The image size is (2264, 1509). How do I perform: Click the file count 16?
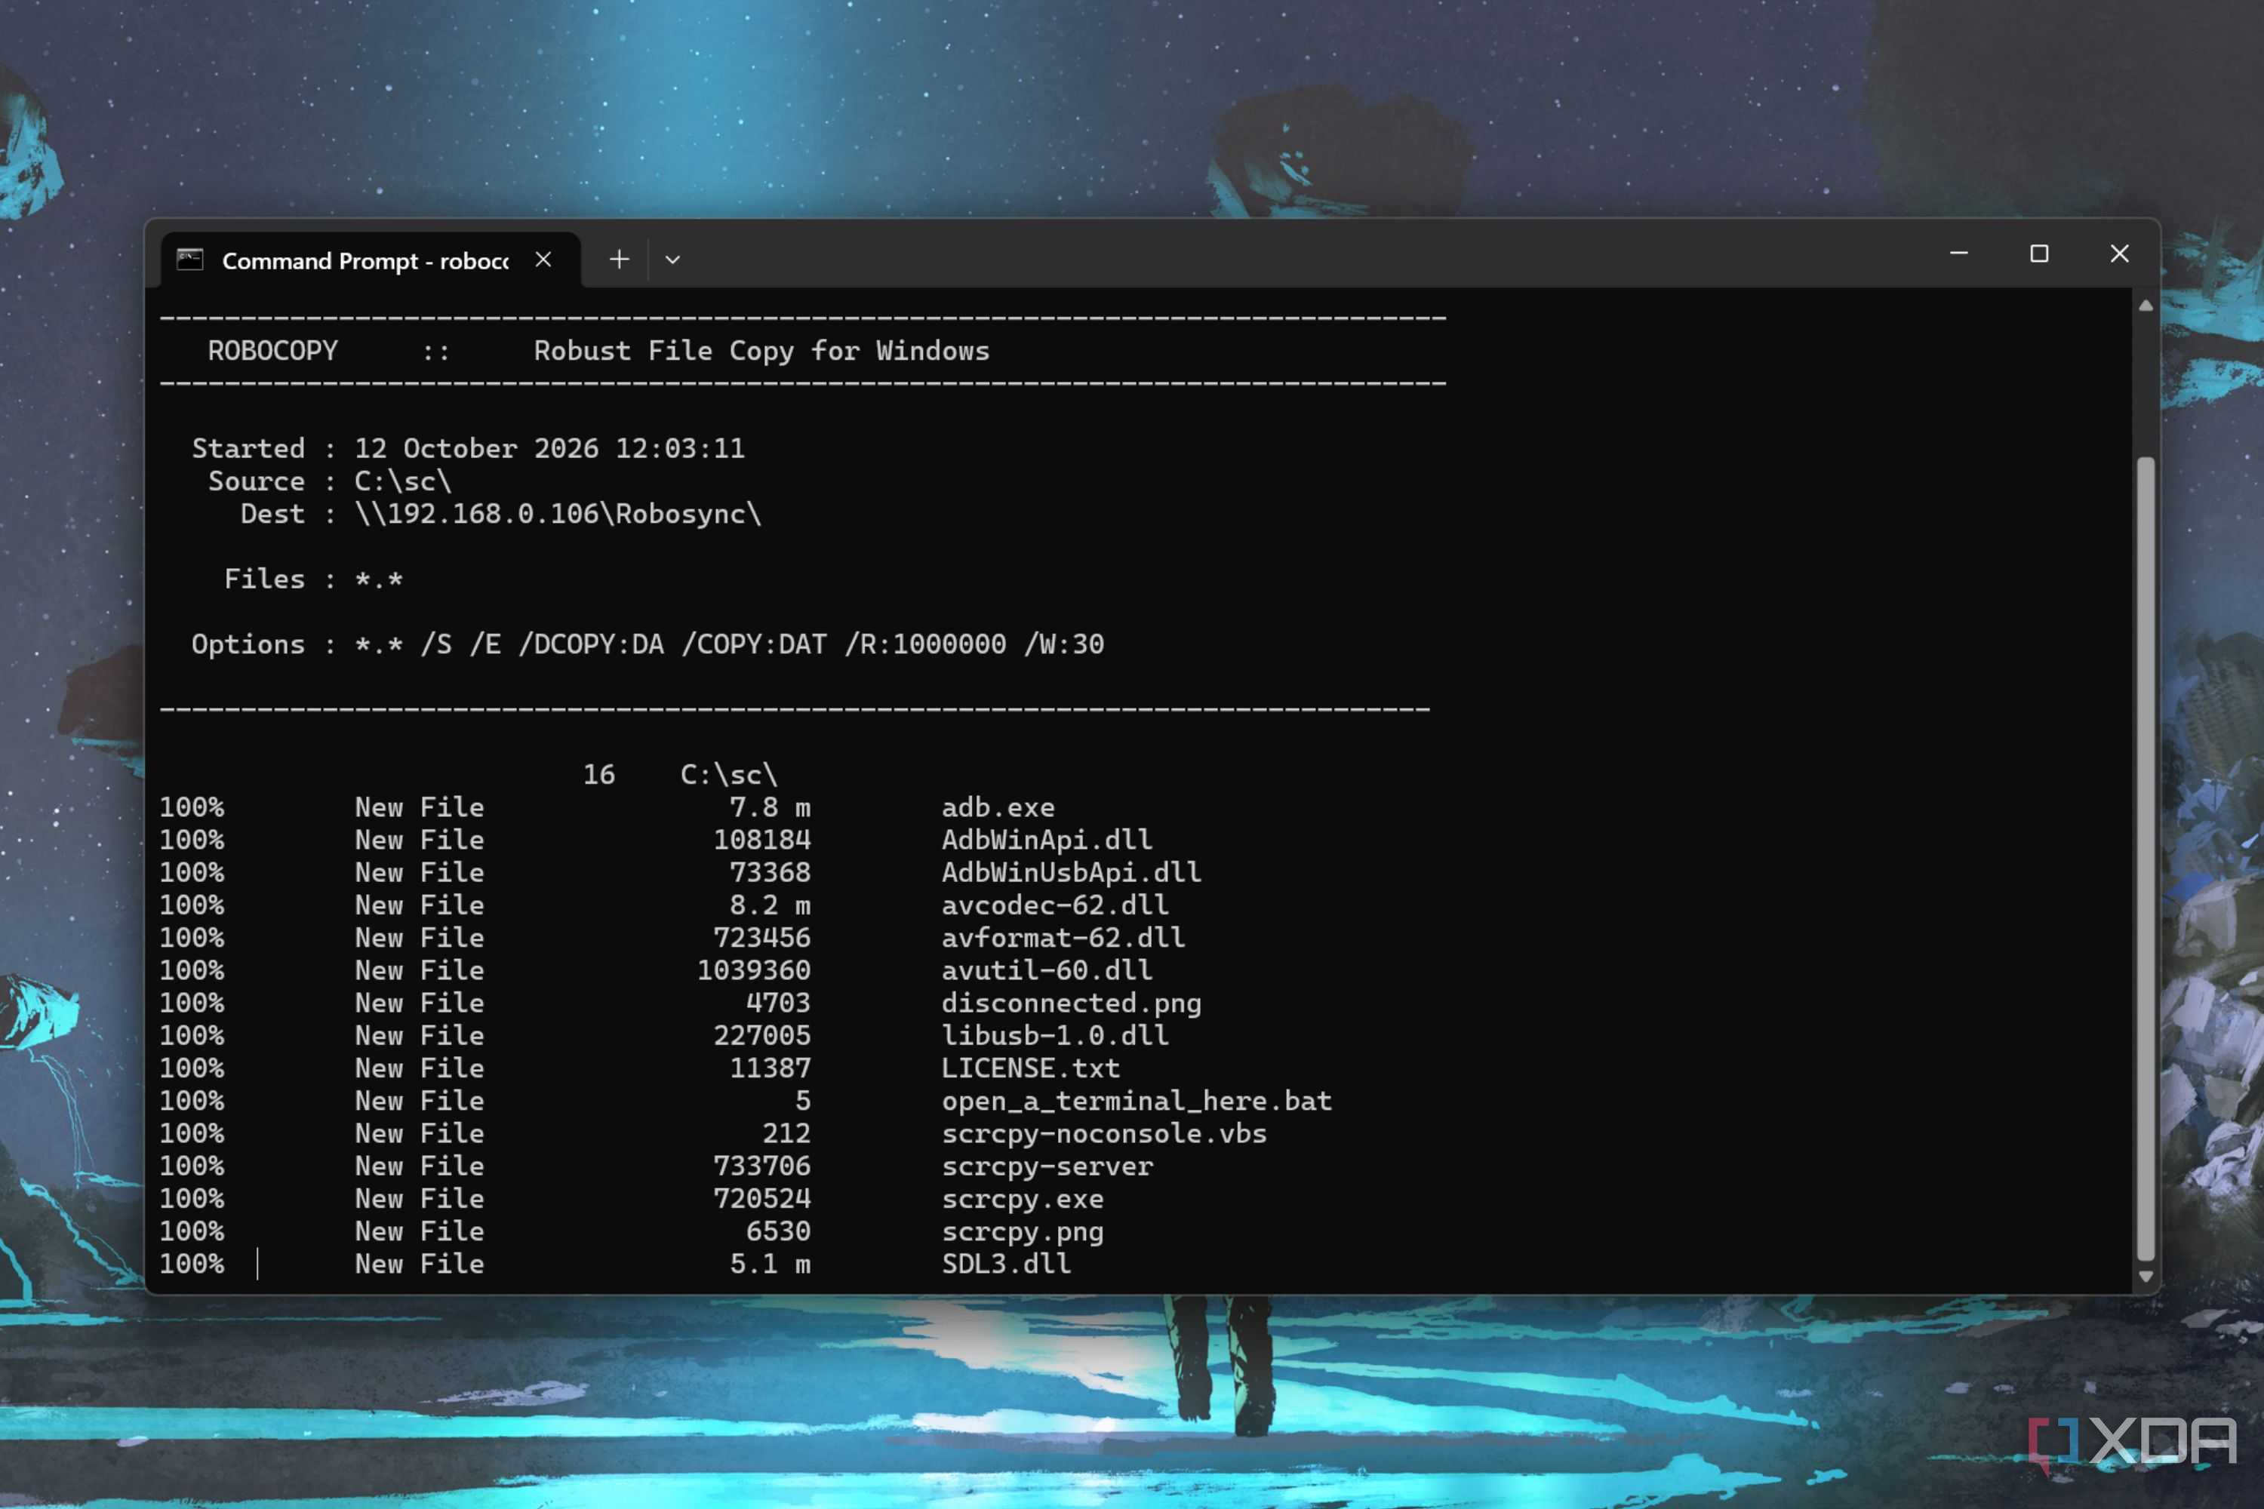tap(598, 775)
